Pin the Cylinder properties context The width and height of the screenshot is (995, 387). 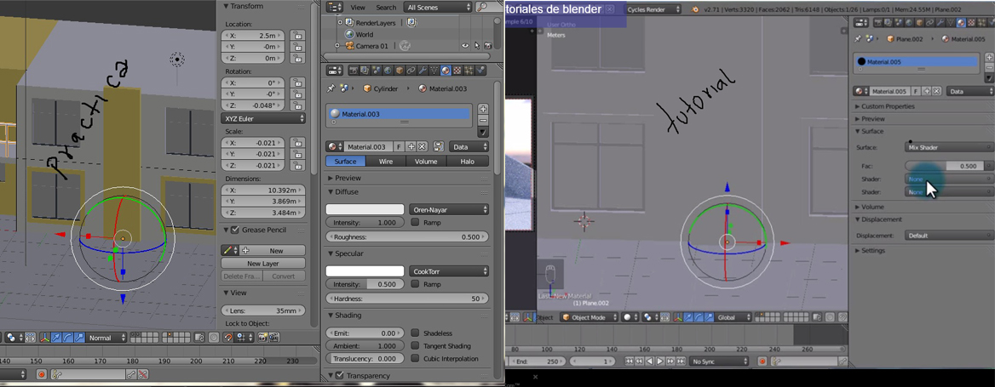[x=331, y=88]
